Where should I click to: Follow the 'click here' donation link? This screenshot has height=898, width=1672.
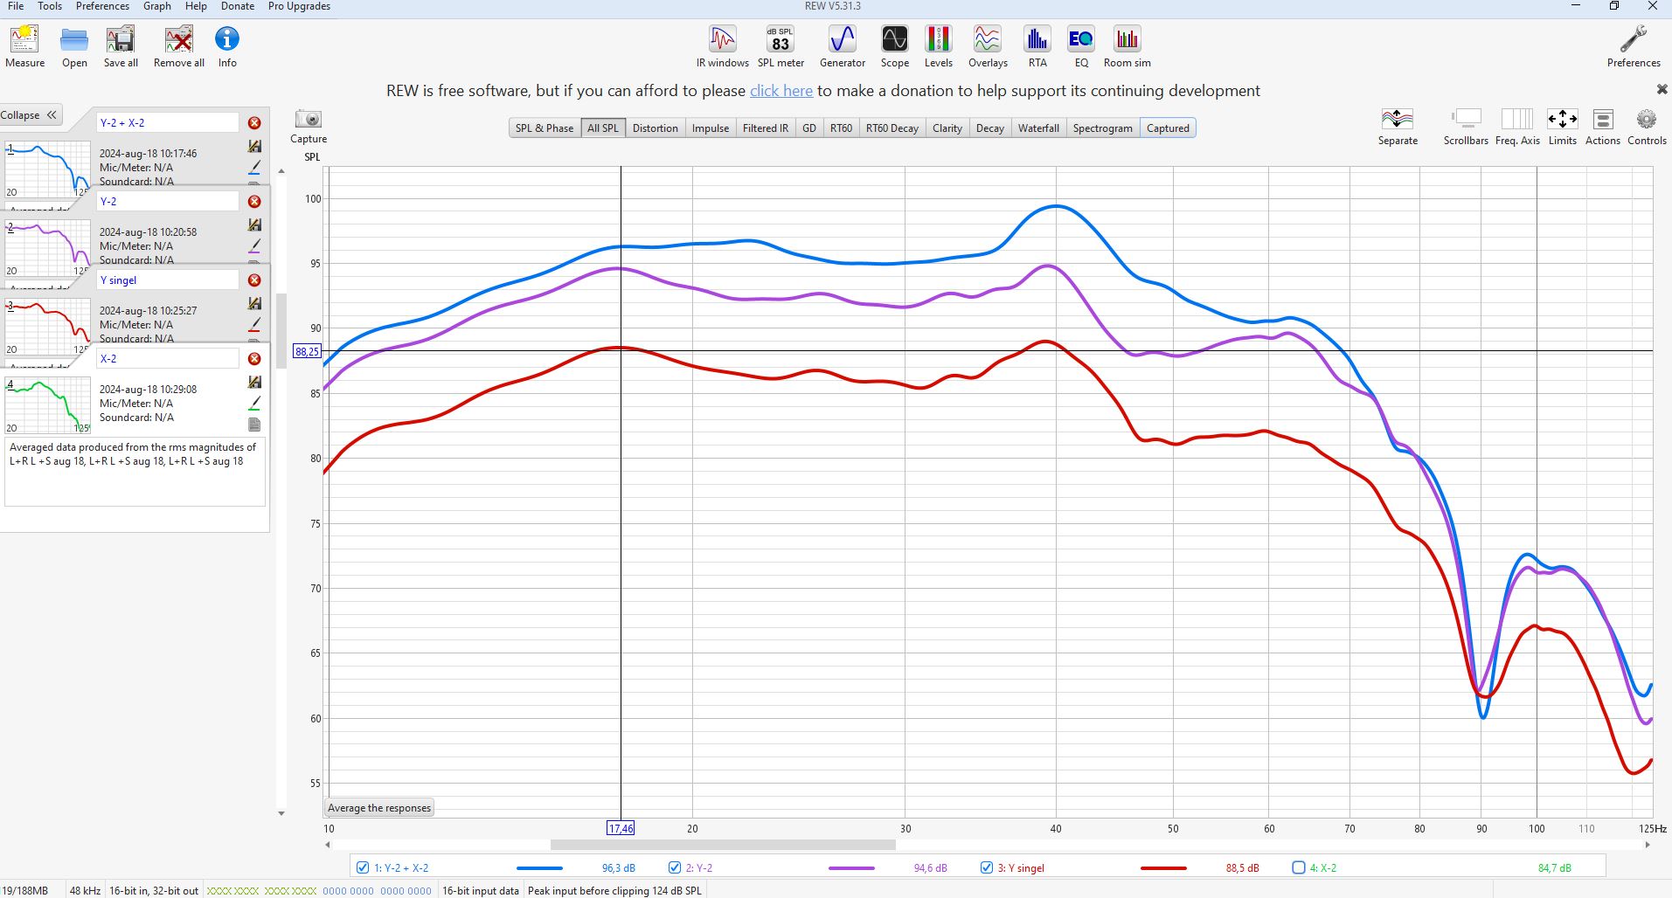pyautogui.click(x=781, y=91)
